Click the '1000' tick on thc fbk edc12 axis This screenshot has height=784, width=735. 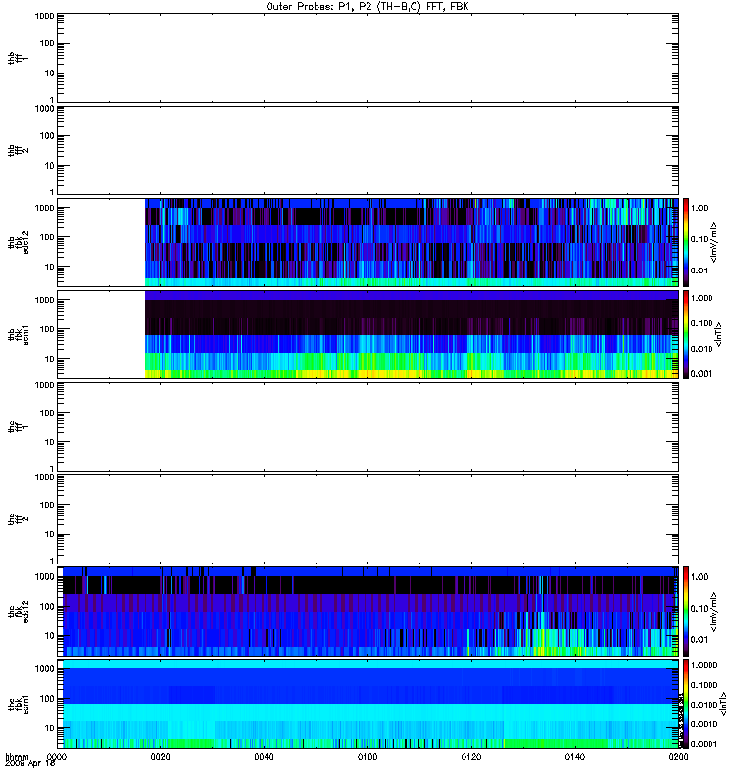coord(44,577)
